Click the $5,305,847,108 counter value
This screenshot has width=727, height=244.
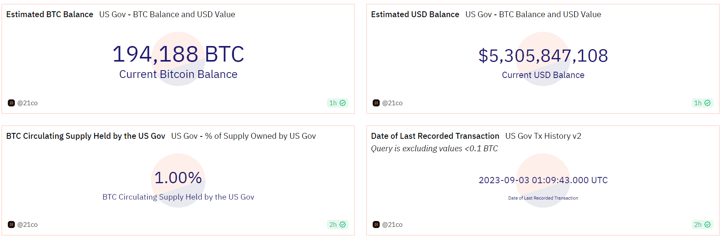click(x=543, y=56)
